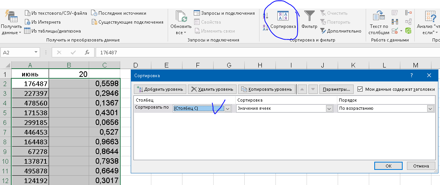Screen dimensions: 440x185
Task: Expand the Обновить все dropdown arrow
Action: tap(185, 33)
